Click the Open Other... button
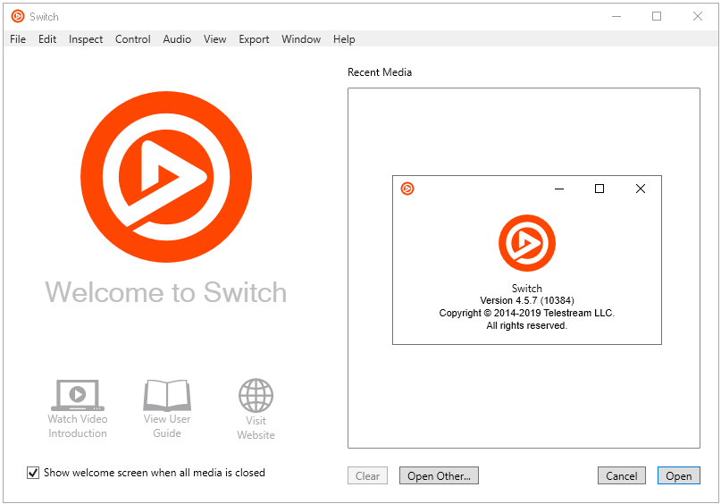 439,476
